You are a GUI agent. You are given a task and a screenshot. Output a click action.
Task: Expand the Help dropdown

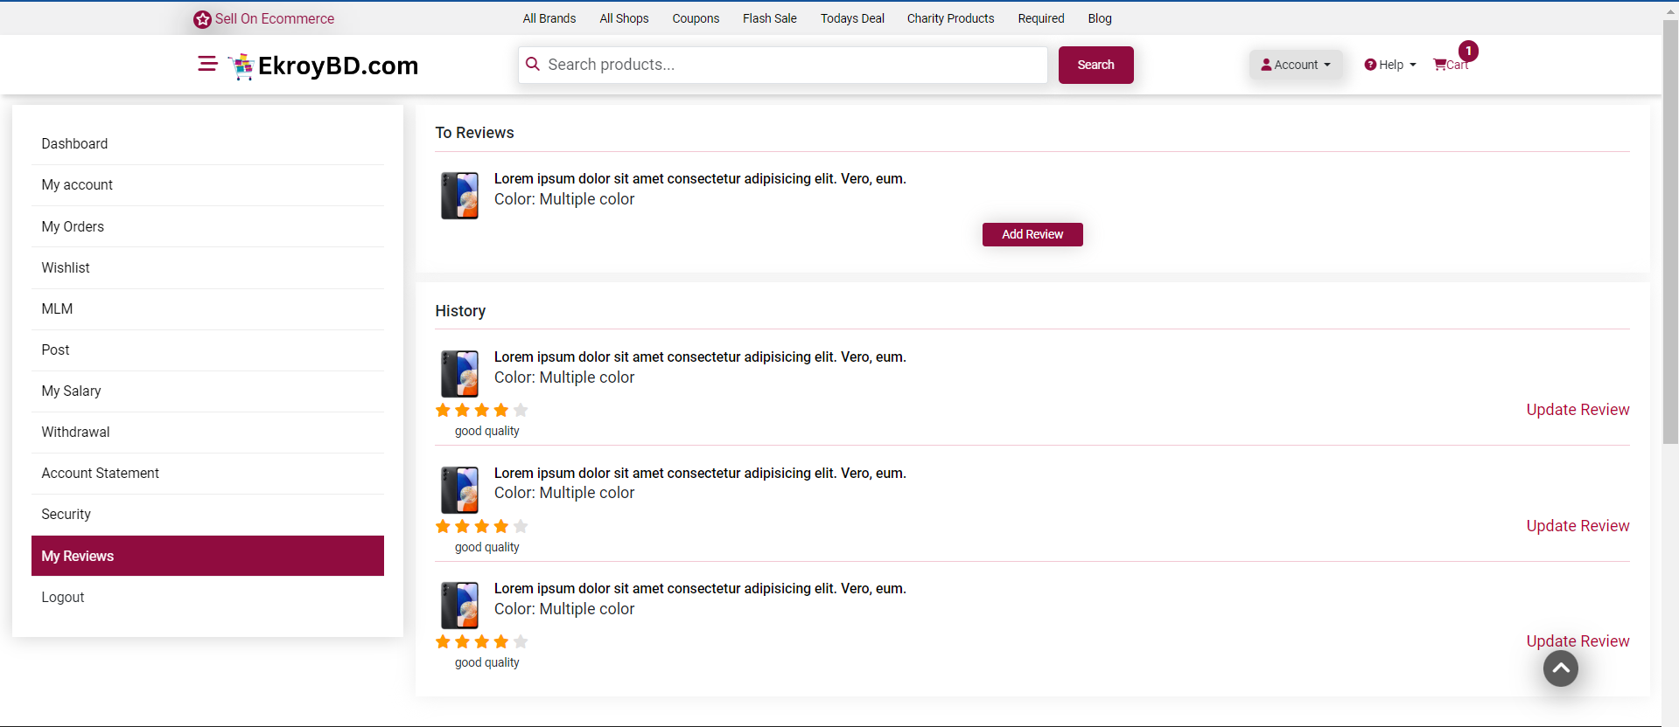point(1389,65)
